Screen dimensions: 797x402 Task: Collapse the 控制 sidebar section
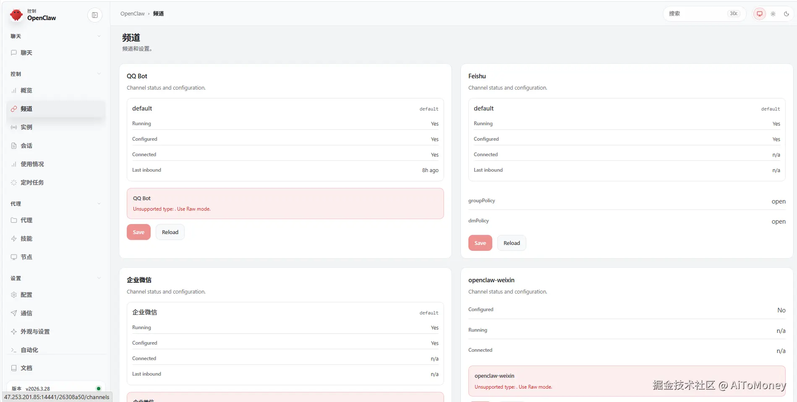pos(99,74)
